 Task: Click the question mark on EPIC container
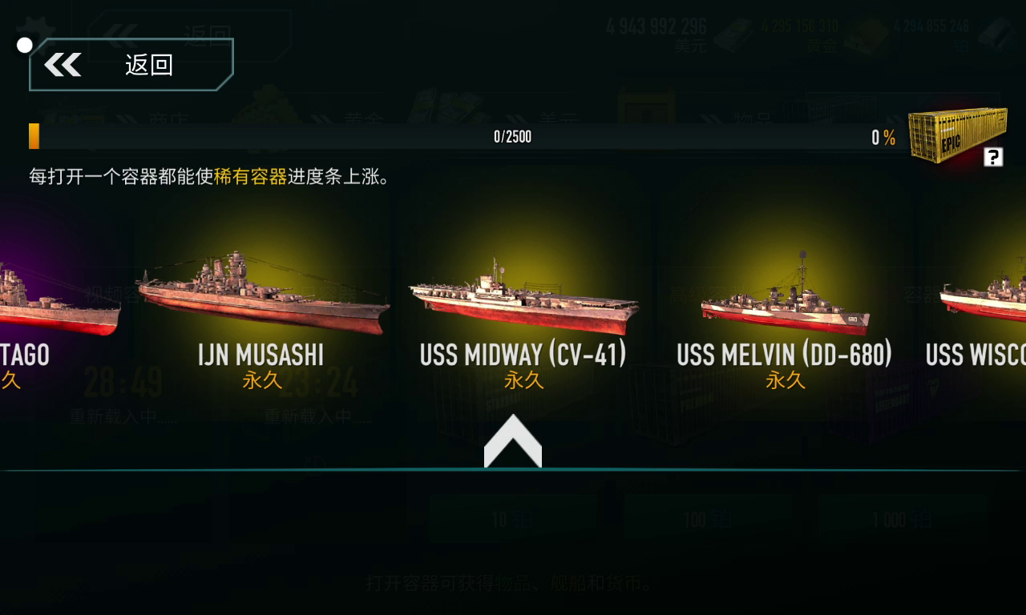tap(993, 157)
